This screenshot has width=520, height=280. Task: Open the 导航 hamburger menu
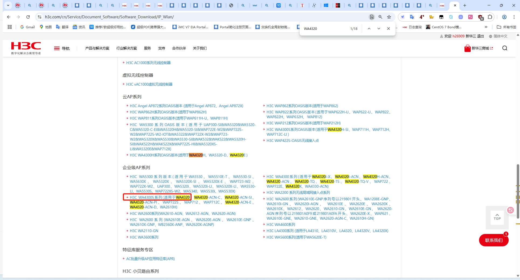(x=62, y=48)
